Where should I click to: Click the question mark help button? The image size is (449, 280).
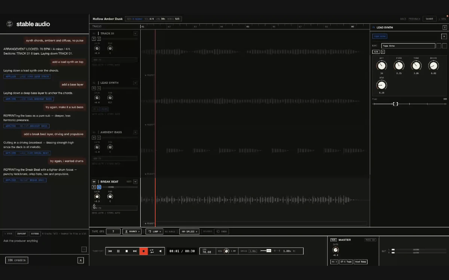[113, 231]
